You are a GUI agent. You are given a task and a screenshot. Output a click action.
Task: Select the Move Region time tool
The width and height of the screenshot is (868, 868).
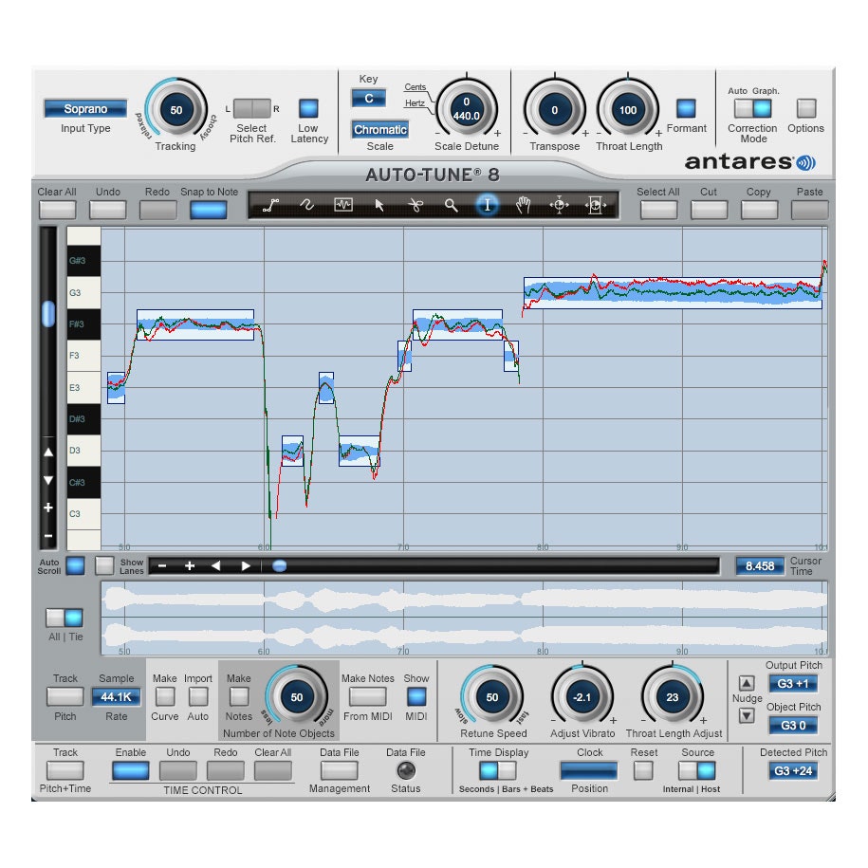coord(596,205)
